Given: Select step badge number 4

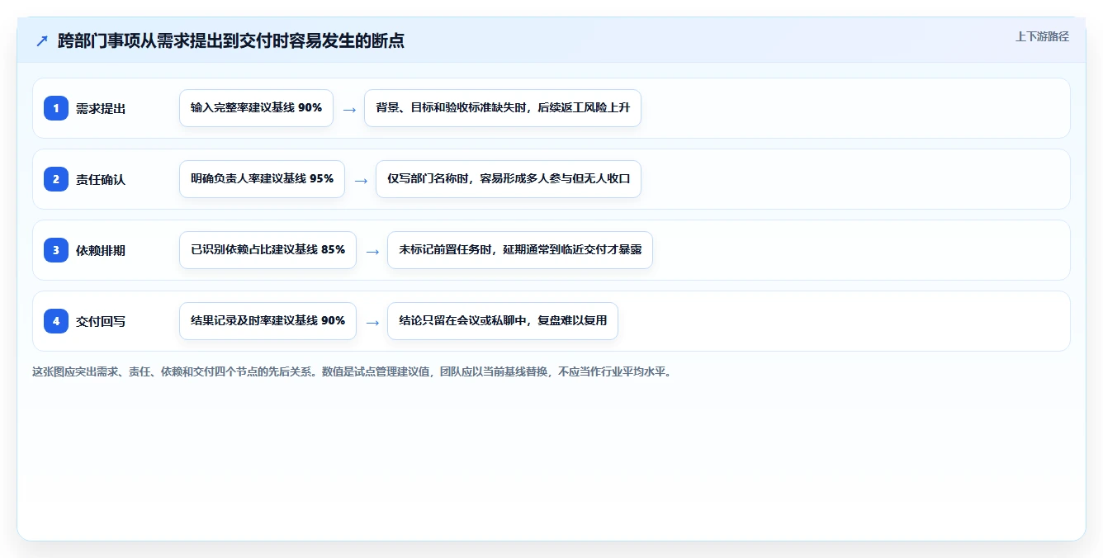Looking at the screenshot, I should tap(56, 321).
